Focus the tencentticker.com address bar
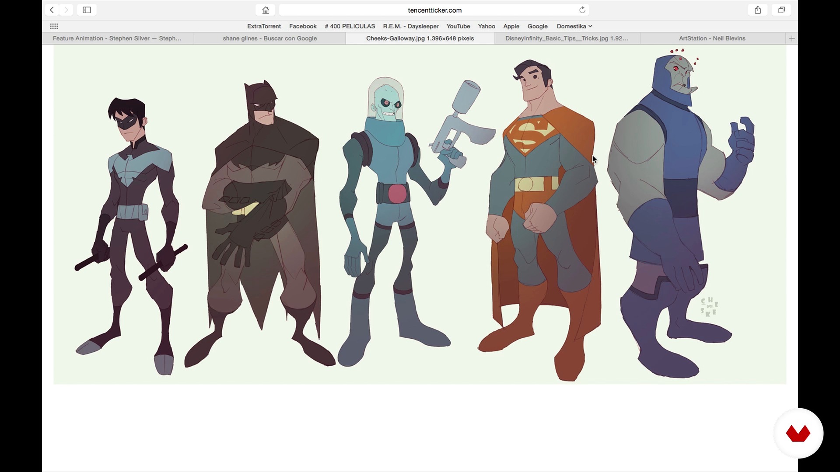This screenshot has height=472, width=840. (434, 10)
